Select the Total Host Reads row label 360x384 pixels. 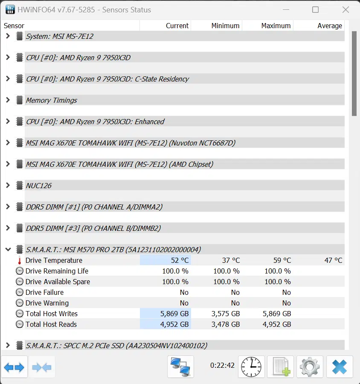[51, 324]
